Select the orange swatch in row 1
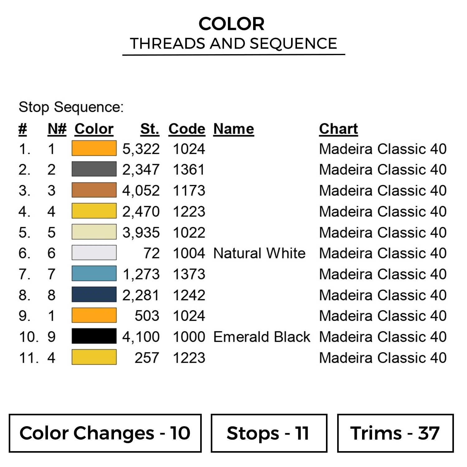This screenshot has width=467, height=467. pos(94,148)
